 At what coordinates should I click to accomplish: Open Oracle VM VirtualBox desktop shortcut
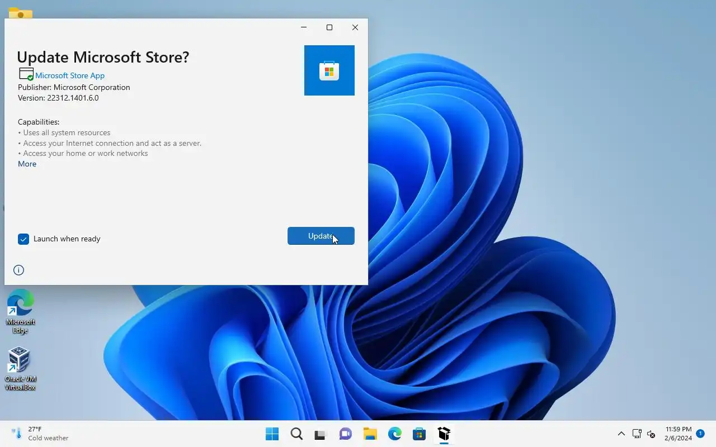coord(20,368)
